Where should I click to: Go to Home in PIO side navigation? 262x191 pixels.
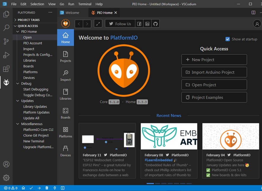point(65,38)
